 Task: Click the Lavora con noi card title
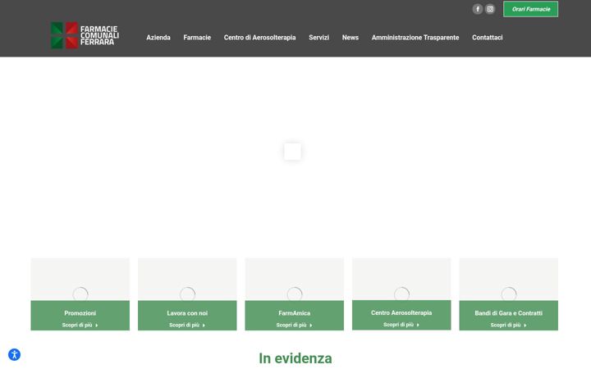pyautogui.click(x=187, y=313)
